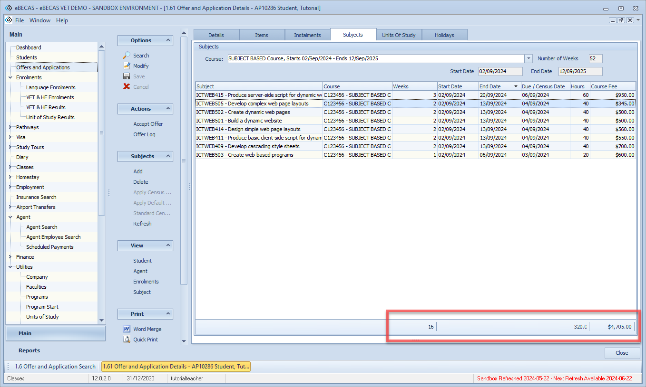Click the Quick Print icon
This screenshot has width=646, height=387.
coord(127,340)
